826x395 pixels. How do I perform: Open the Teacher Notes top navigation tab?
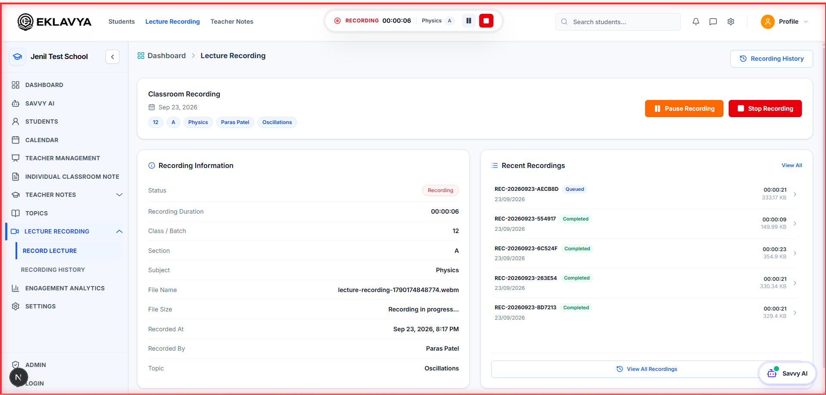pyautogui.click(x=232, y=22)
